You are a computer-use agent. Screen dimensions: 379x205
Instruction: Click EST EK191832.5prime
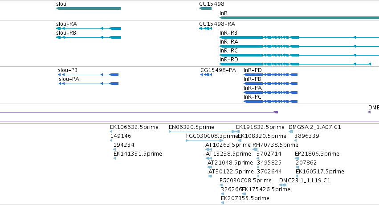[238, 132]
